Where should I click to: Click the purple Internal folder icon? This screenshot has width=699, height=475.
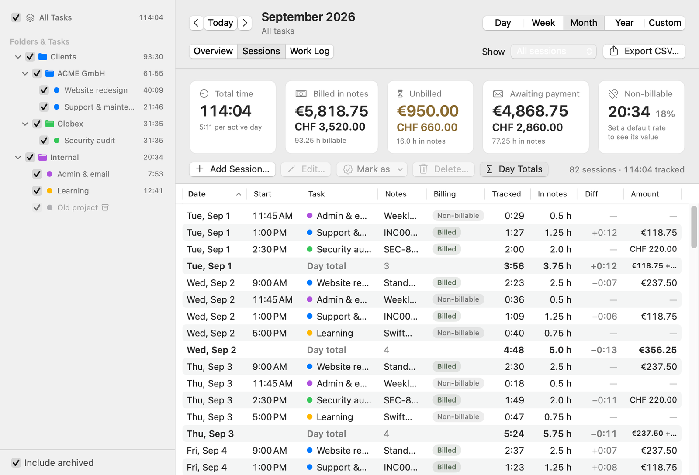(43, 157)
